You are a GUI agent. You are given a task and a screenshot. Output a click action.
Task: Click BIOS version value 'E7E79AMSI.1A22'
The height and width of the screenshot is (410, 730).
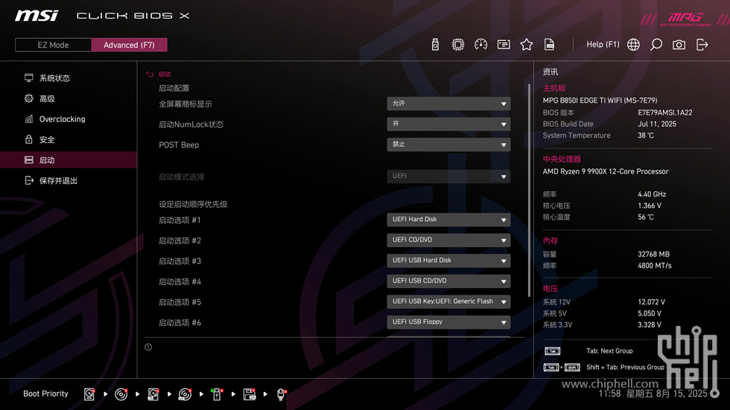(x=664, y=112)
